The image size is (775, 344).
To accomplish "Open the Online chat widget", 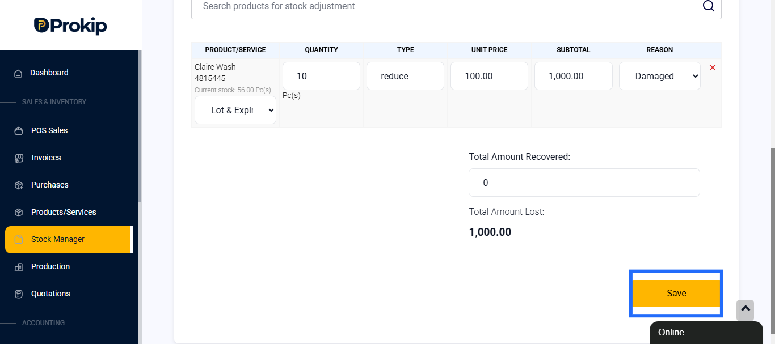I will [706, 333].
